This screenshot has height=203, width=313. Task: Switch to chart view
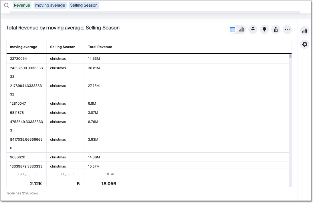pyautogui.click(x=241, y=29)
